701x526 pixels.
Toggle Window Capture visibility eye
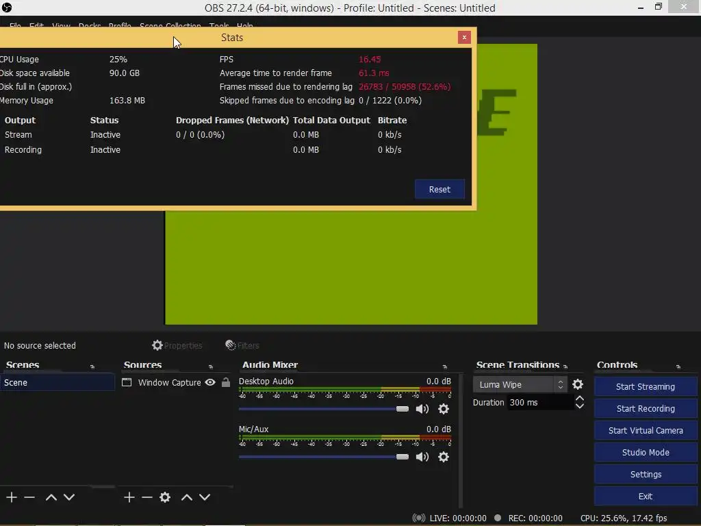coord(210,382)
